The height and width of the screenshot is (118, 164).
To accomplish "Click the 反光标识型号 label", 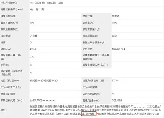I will [x=90, y=87].
